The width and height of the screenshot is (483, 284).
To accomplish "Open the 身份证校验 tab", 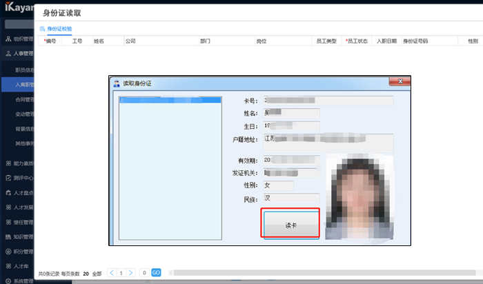I will pos(58,28).
